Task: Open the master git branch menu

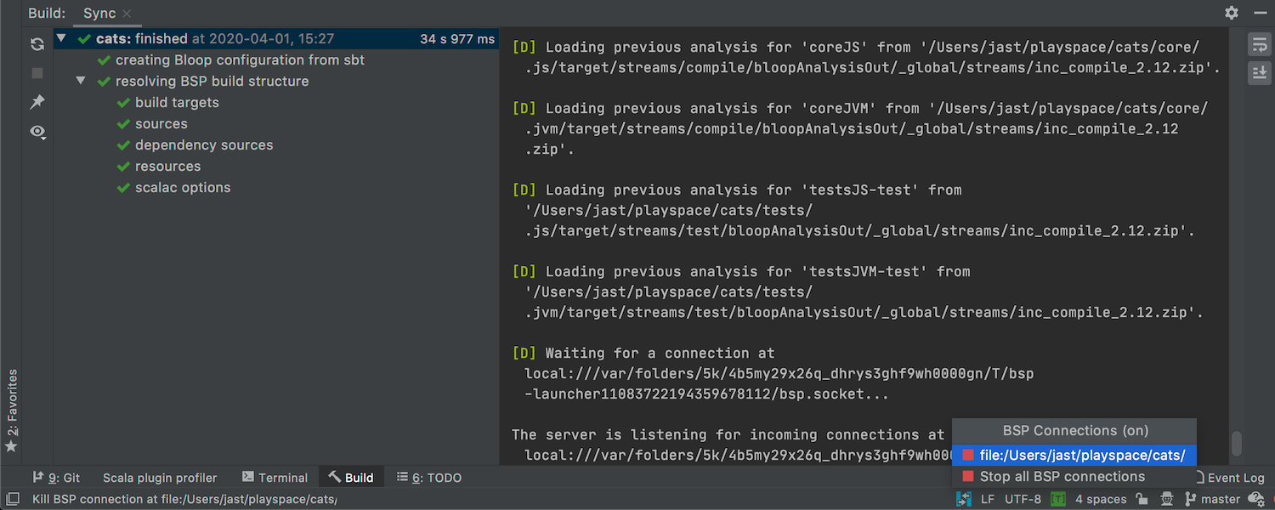Action: click(x=1213, y=500)
